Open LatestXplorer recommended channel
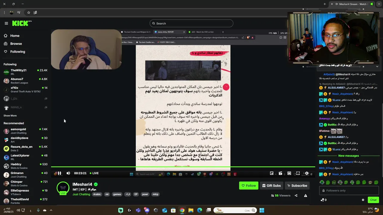This screenshot has height=215, width=383. [25, 157]
